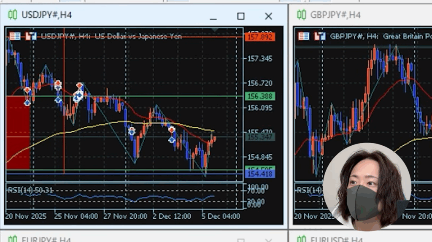Click the GBPJPY window candlestick title icon
Image resolution: width=432 pixels, height=242 pixels.
(x=301, y=15)
